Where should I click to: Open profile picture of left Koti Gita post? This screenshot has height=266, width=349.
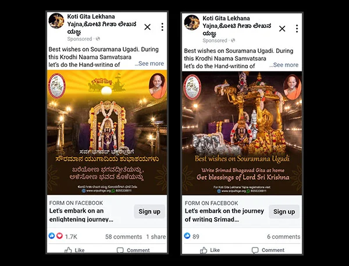point(56,21)
